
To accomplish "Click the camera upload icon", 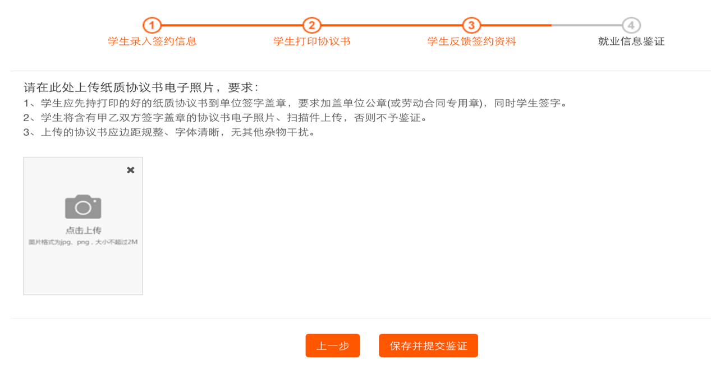I will point(83,207).
